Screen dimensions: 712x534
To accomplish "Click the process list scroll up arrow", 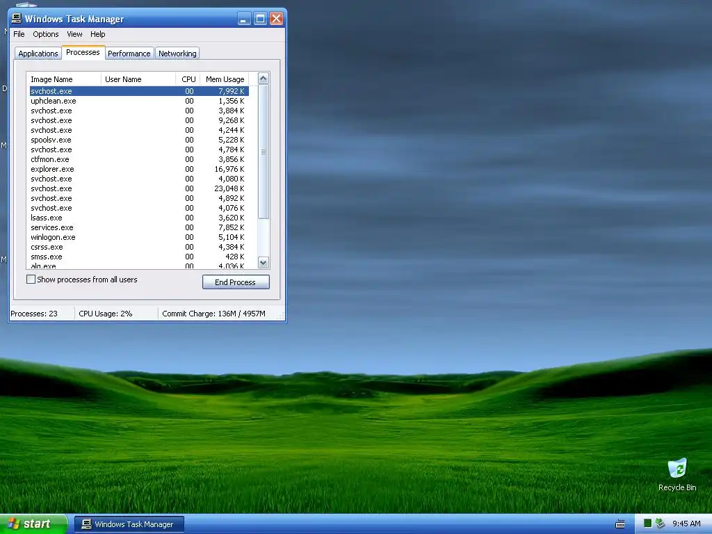I will click(x=264, y=79).
